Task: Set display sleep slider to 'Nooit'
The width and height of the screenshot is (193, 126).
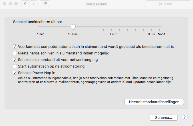Action: (162, 27)
